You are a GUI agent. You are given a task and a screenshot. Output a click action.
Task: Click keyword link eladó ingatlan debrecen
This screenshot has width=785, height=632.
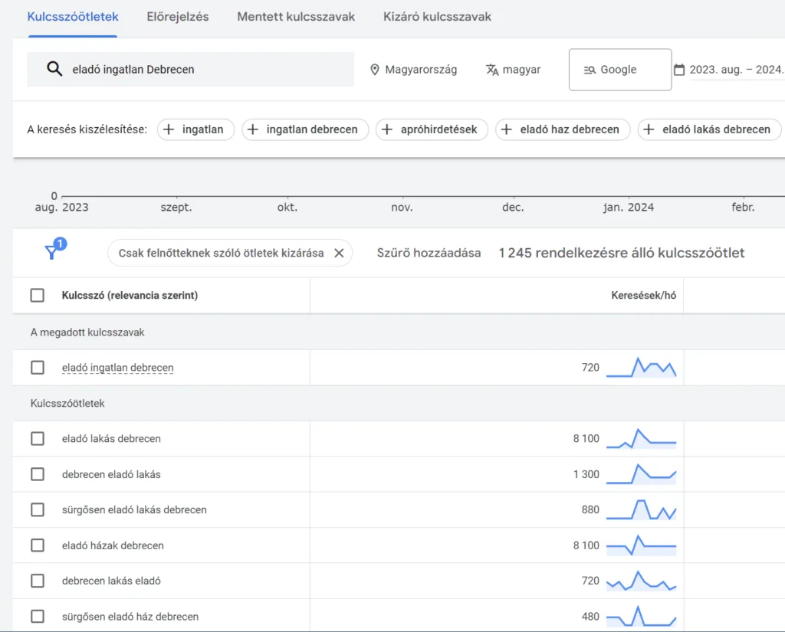tap(117, 367)
